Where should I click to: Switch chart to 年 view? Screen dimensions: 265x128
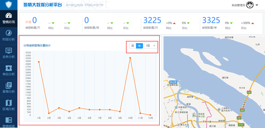(x=139, y=46)
